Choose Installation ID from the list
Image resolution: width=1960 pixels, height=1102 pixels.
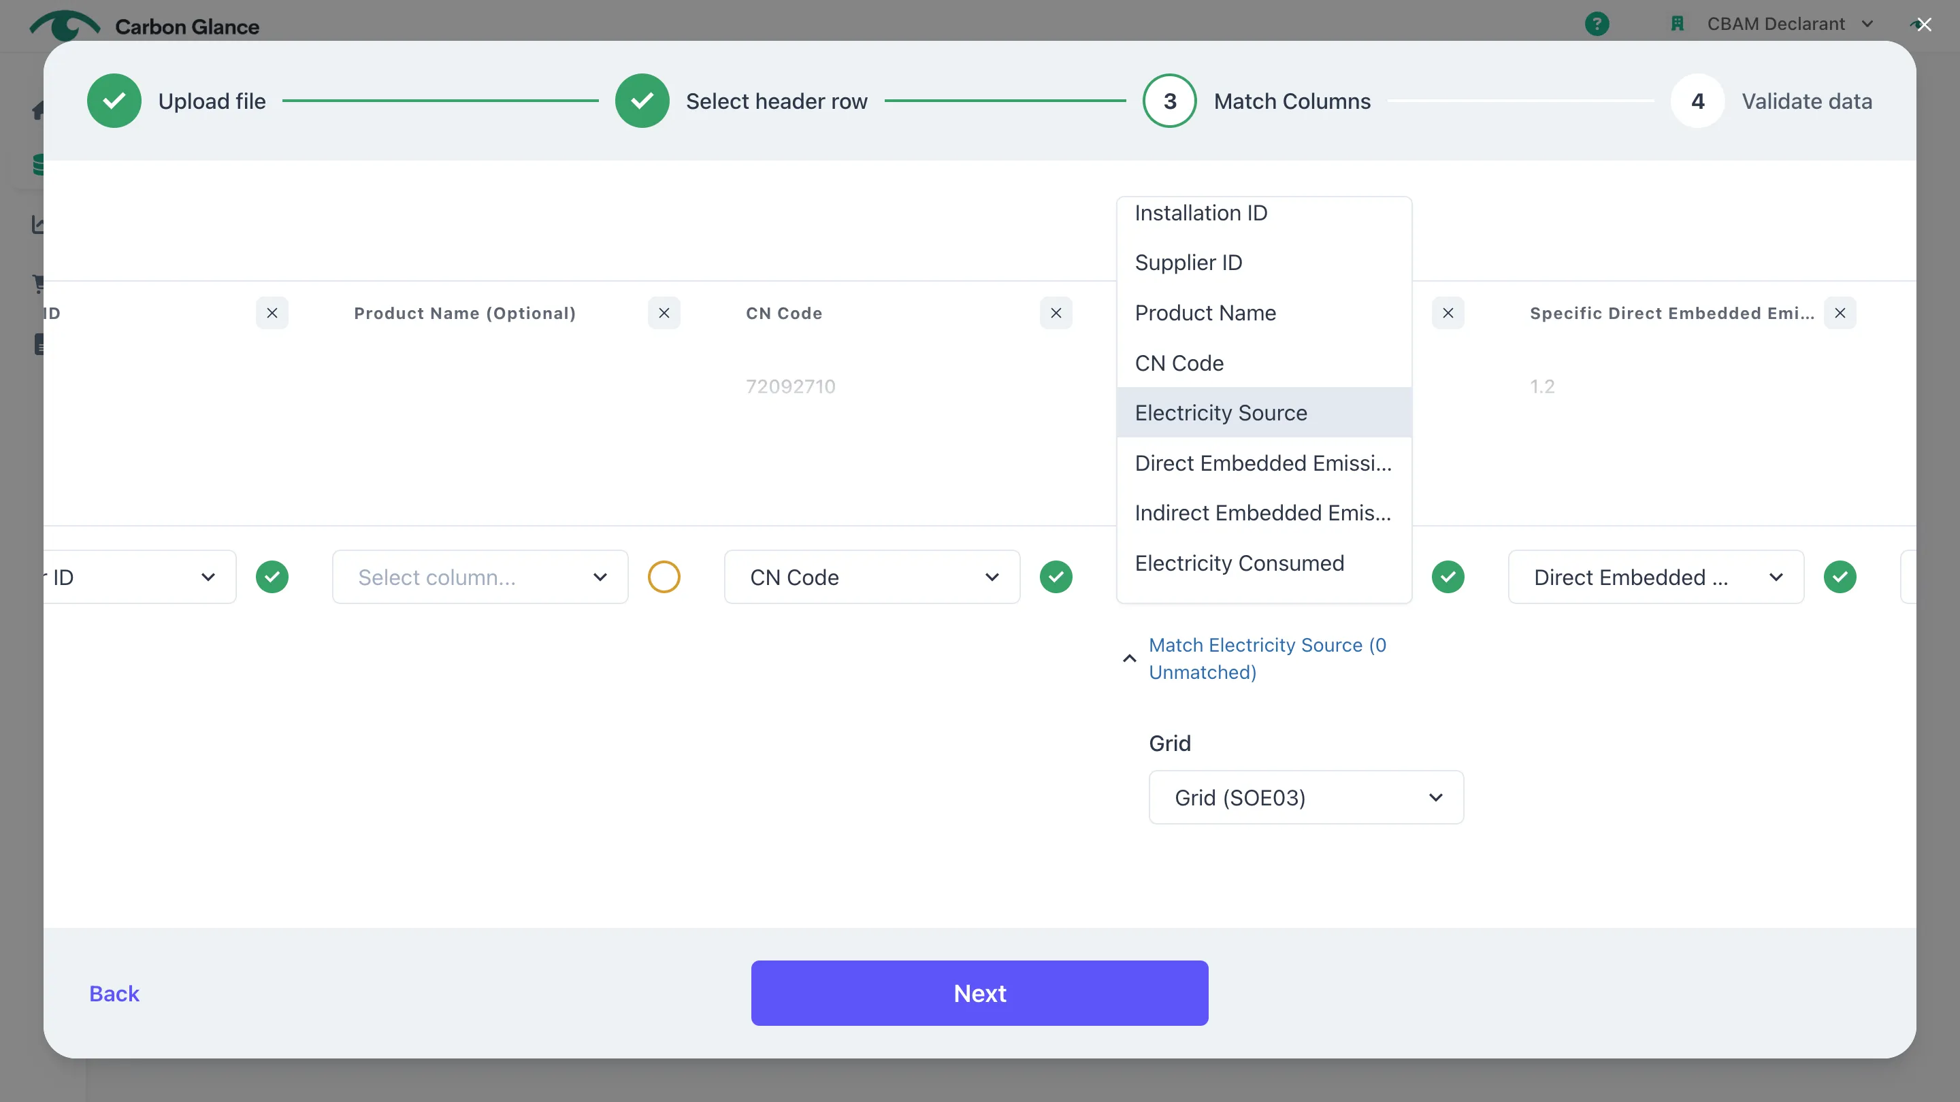(x=1264, y=213)
